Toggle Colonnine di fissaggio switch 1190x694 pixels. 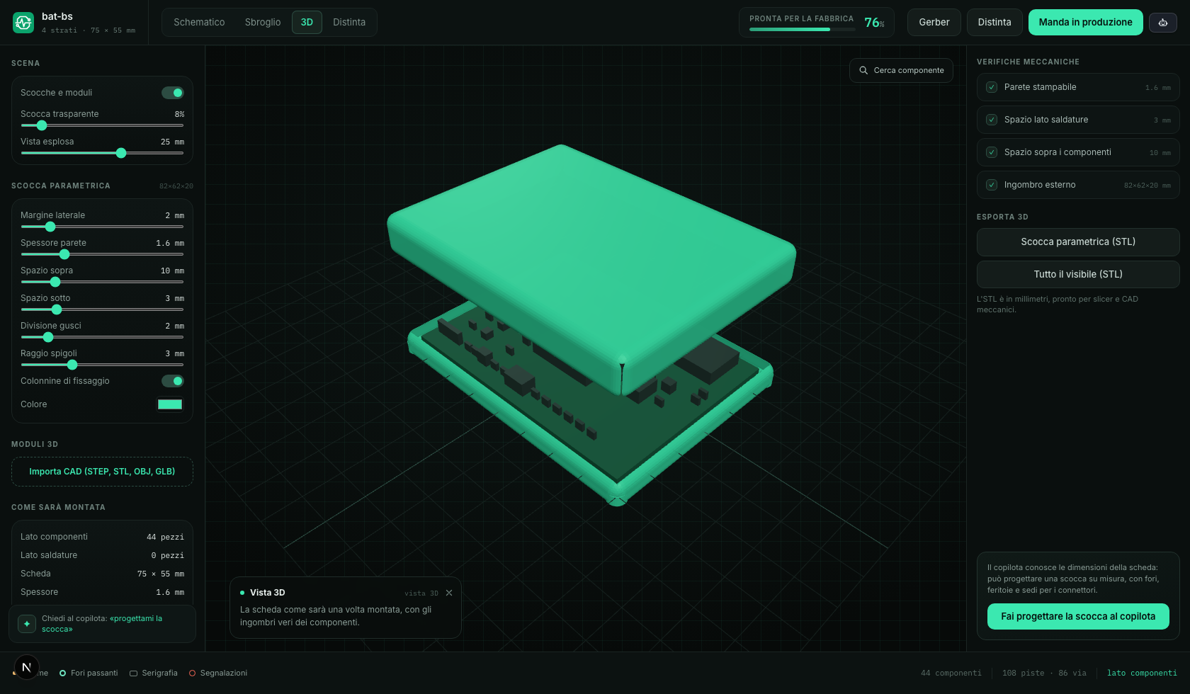173,381
